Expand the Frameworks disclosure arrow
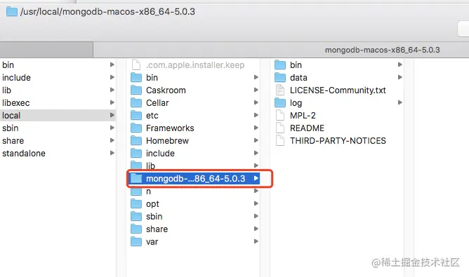This screenshot has height=277, width=469. point(256,128)
